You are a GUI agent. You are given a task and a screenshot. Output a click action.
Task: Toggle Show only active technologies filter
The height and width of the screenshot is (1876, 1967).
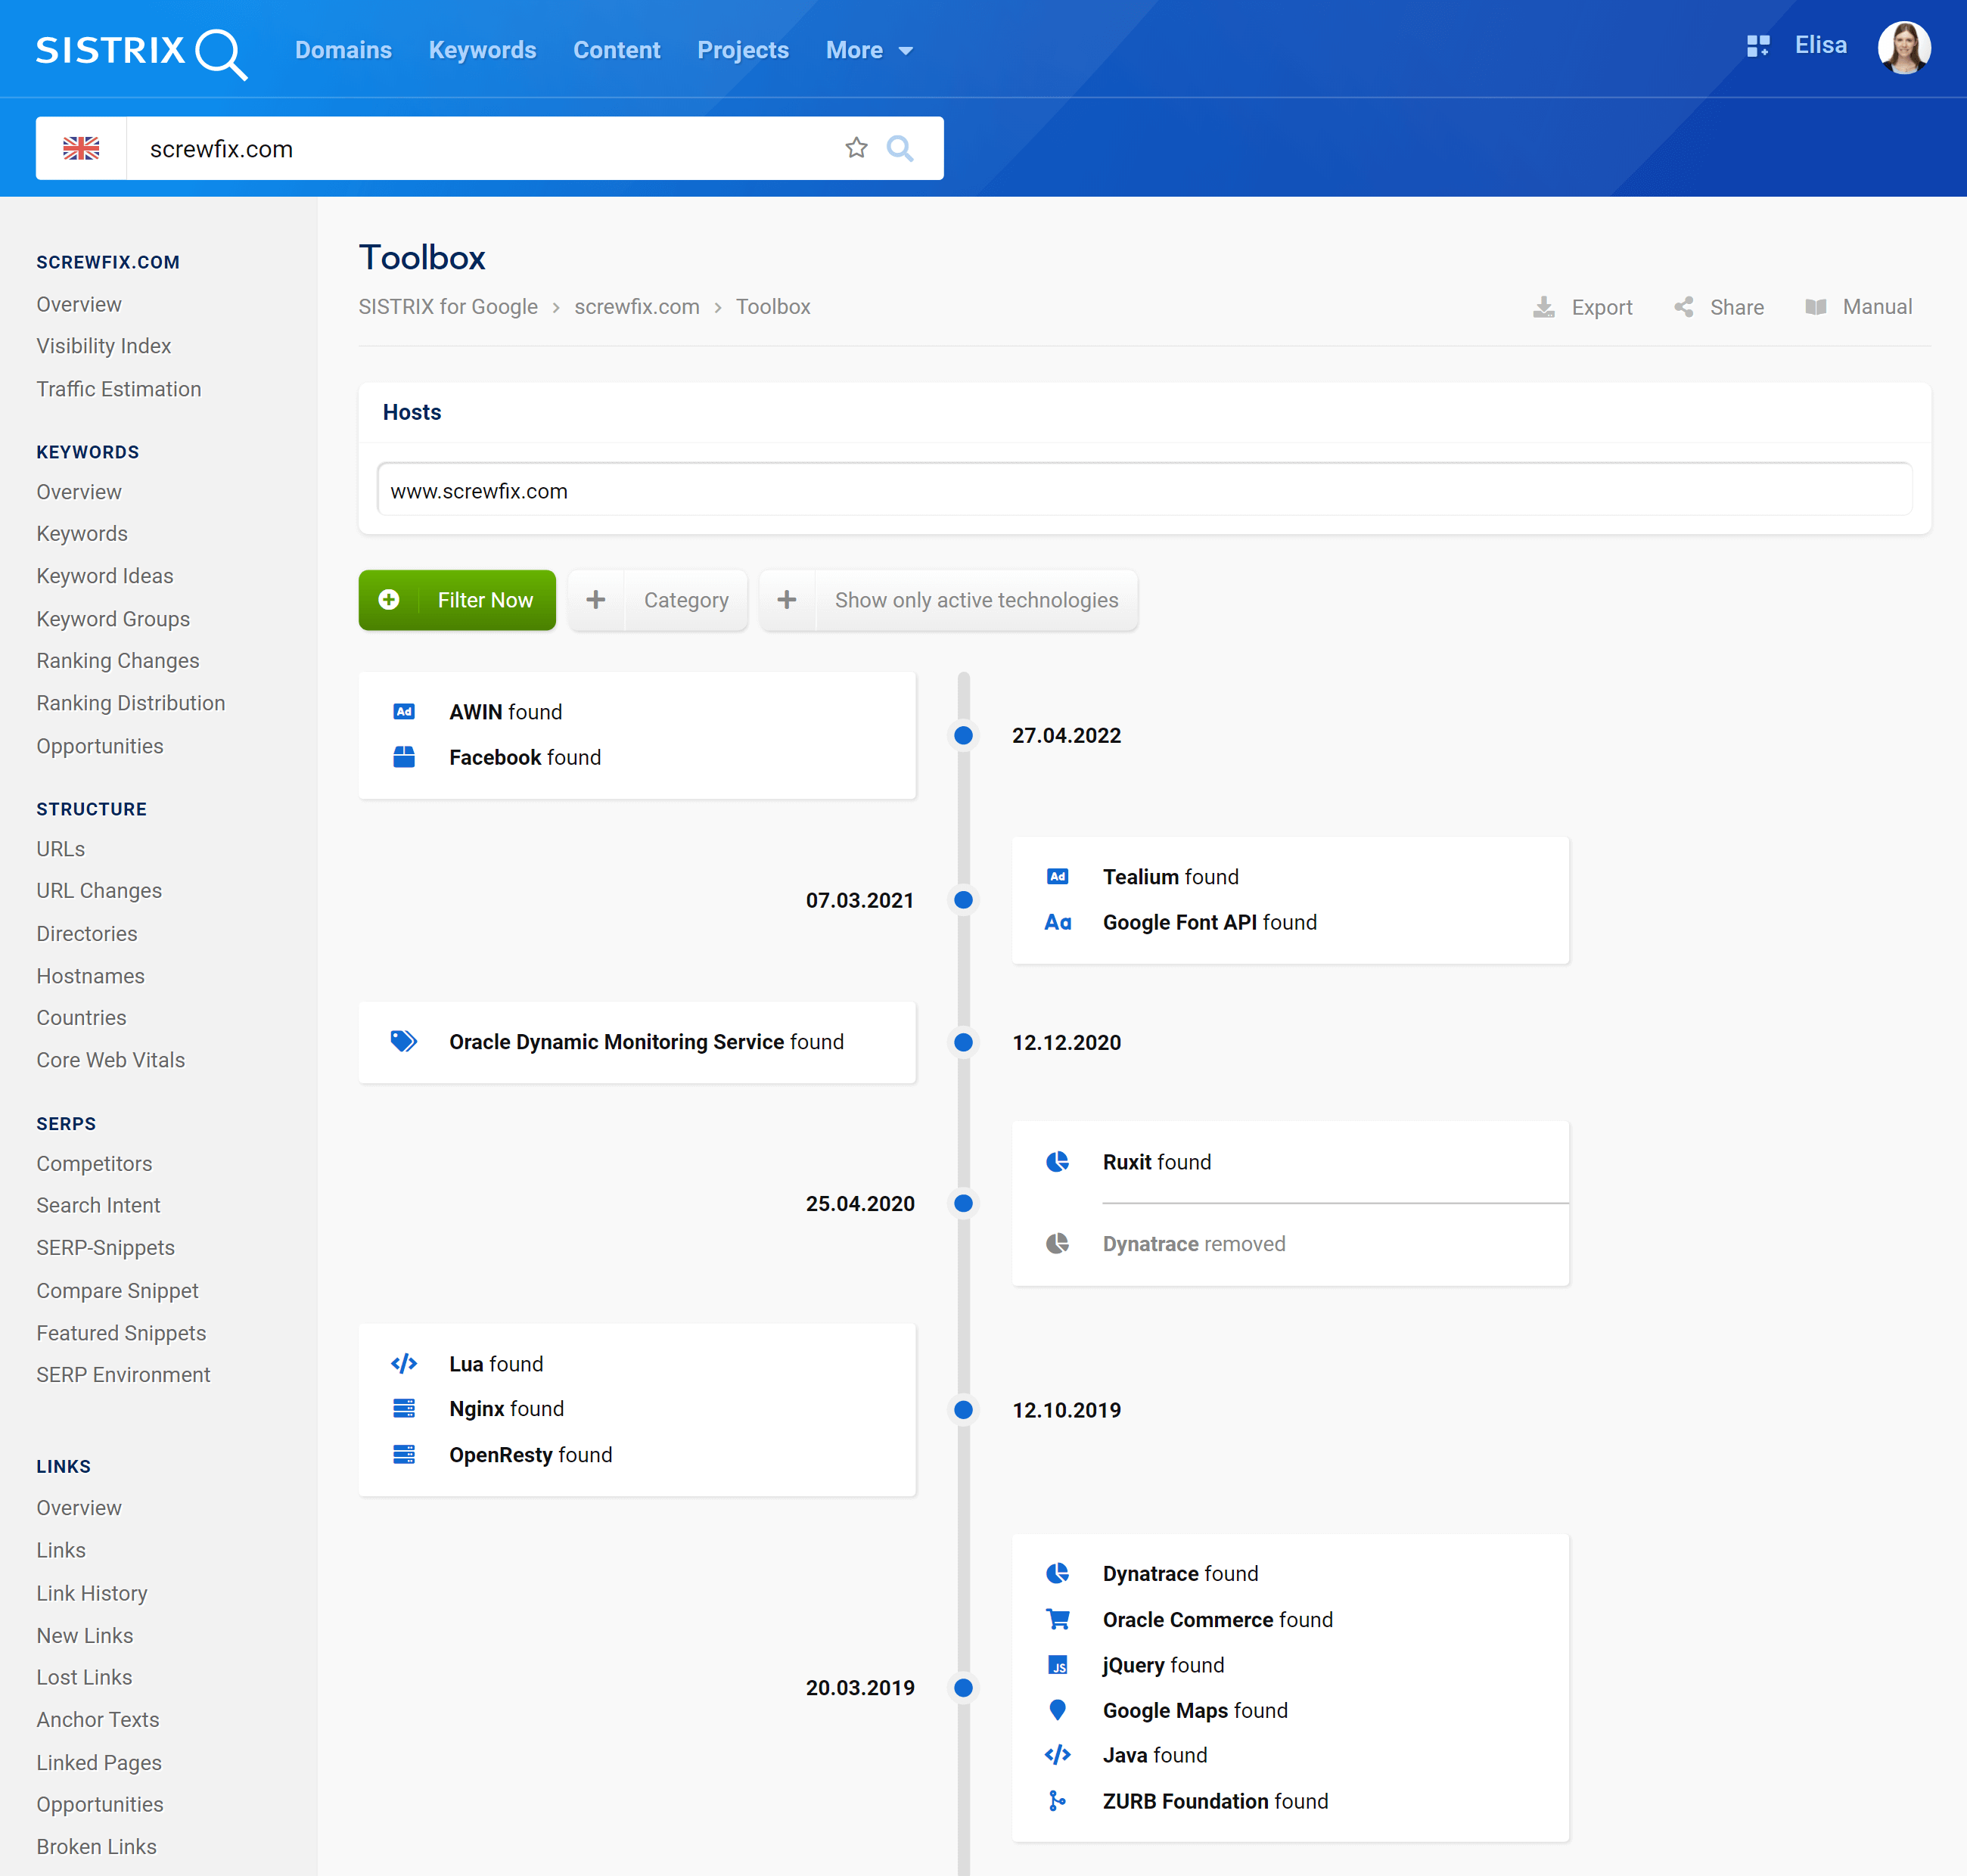pyautogui.click(x=948, y=600)
